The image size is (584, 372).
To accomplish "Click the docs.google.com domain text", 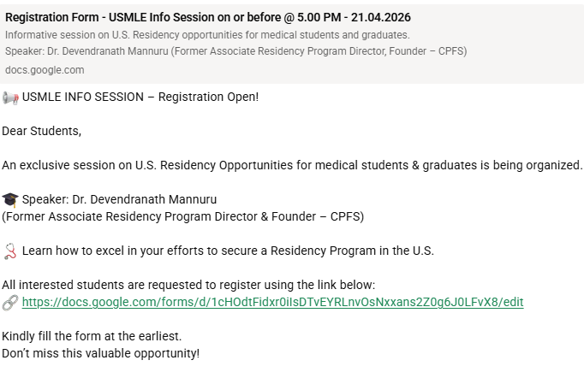I will coord(45,70).
